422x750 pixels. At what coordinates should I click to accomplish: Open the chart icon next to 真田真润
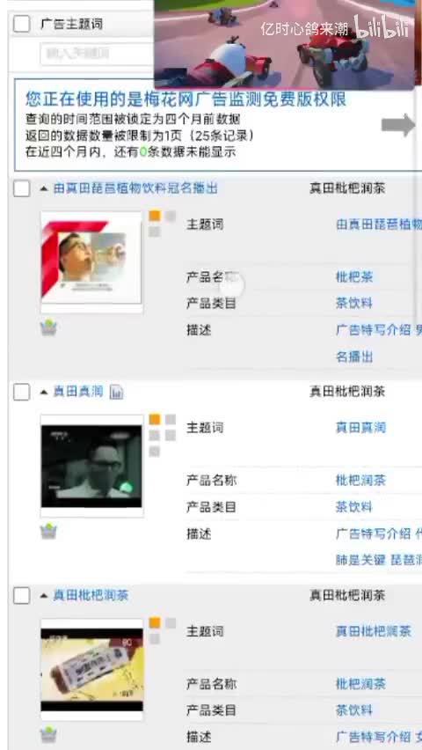117,393
